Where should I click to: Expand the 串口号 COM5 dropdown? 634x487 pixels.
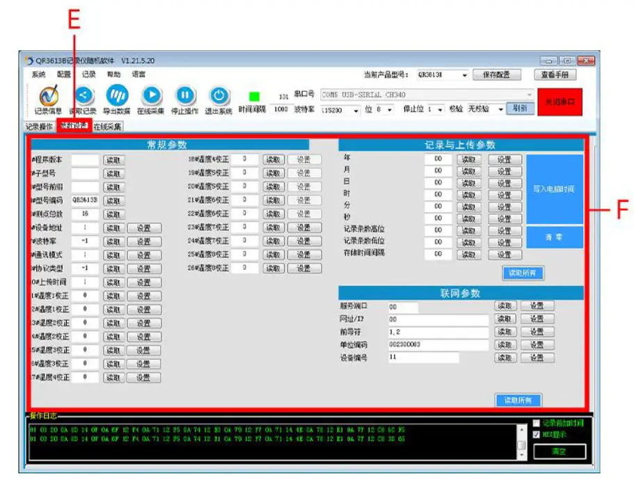[530, 95]
